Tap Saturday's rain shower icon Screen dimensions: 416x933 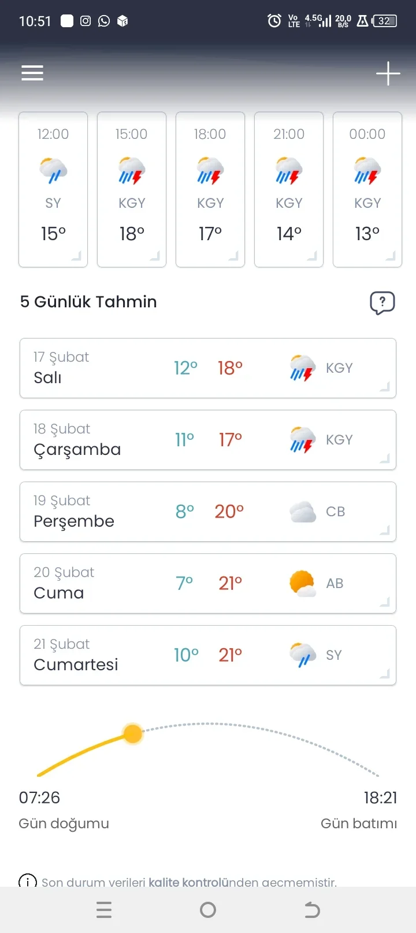(x=302, y=655)
